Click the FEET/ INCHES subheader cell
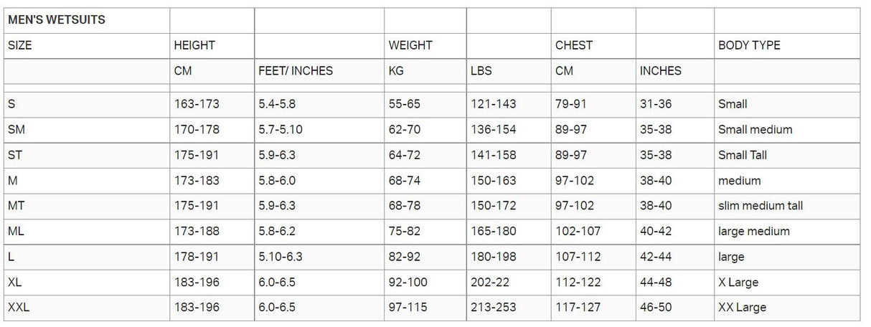This screenshot has width=871, height=327. tap(296, 71)
